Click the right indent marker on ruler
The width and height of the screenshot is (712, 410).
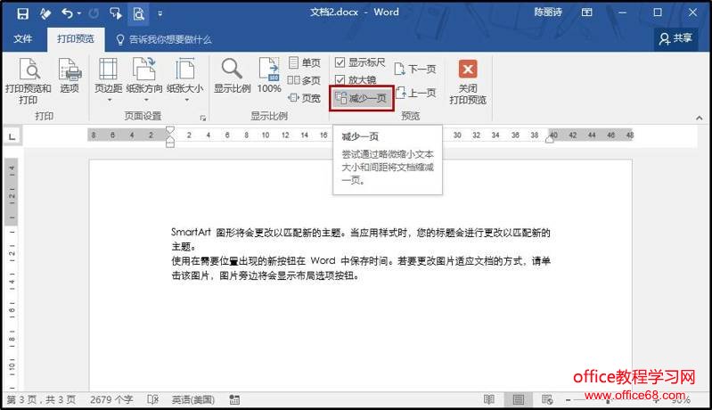click(x=550, y=140)
